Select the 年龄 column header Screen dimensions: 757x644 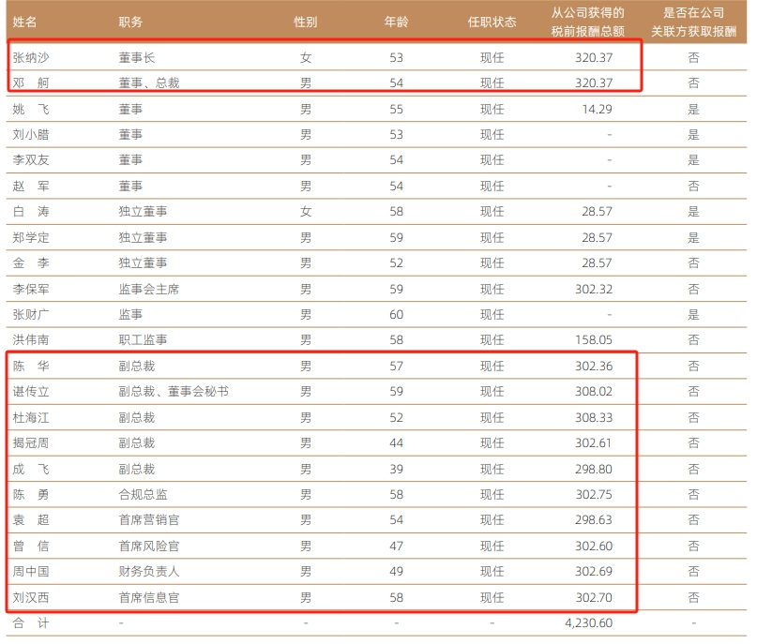396,22
